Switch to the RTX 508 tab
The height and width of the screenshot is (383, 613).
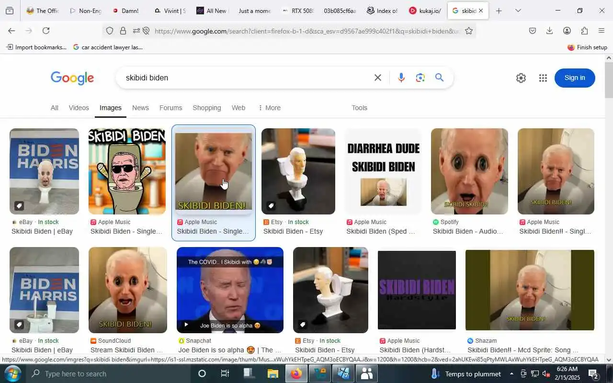(x=297, y=11)
